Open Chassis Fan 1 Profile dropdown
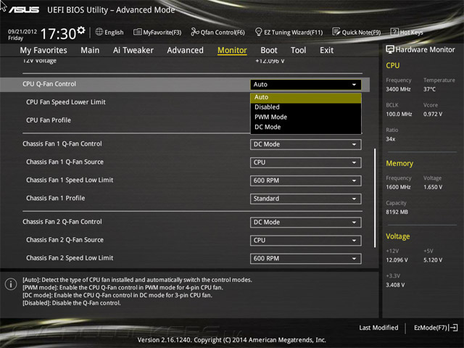464x348 pixels. pos(306,199)
